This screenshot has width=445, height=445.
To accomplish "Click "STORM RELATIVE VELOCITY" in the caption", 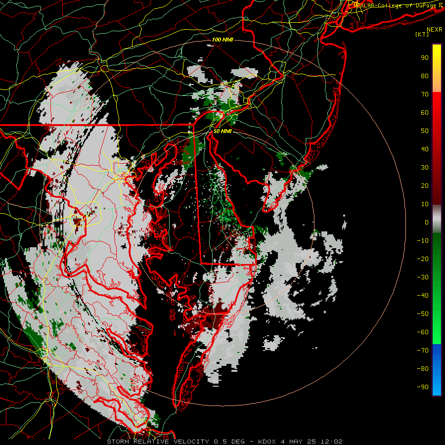I will pyautogui.click(x=158, y=442).
